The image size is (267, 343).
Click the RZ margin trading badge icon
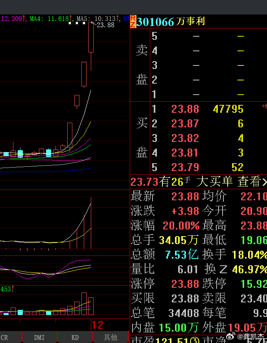point(133,21)
